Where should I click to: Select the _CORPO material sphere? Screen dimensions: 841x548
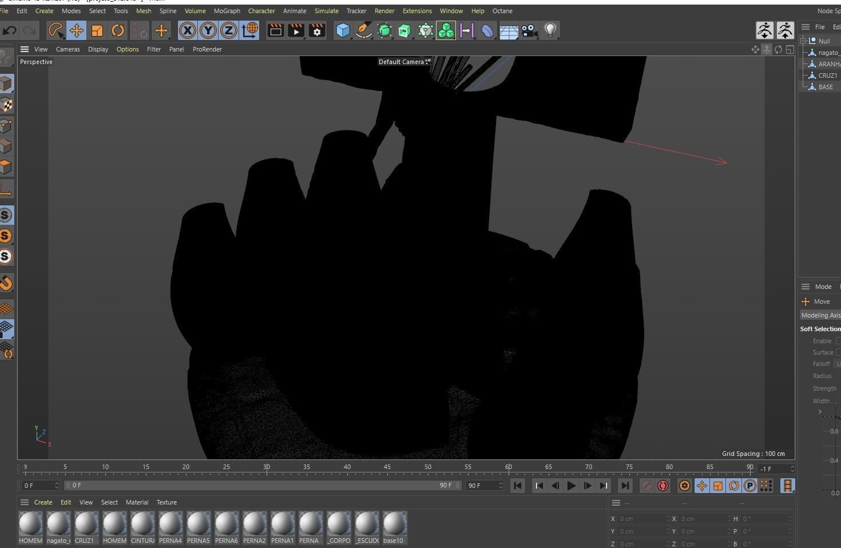pos(338,528)
